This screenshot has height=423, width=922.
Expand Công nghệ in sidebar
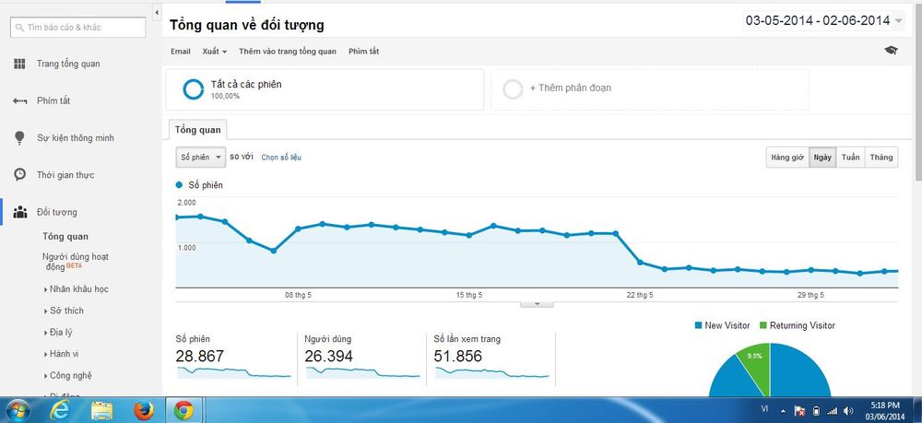67,375
